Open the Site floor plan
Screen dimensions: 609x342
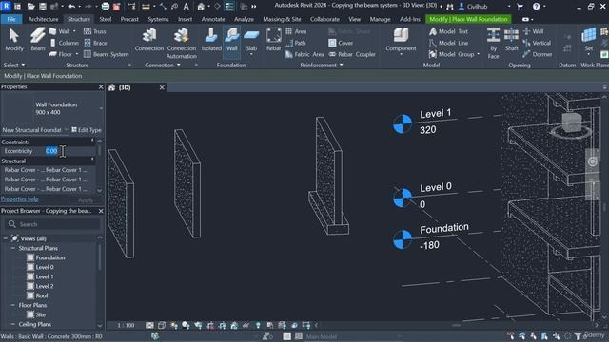click(40, 314)
